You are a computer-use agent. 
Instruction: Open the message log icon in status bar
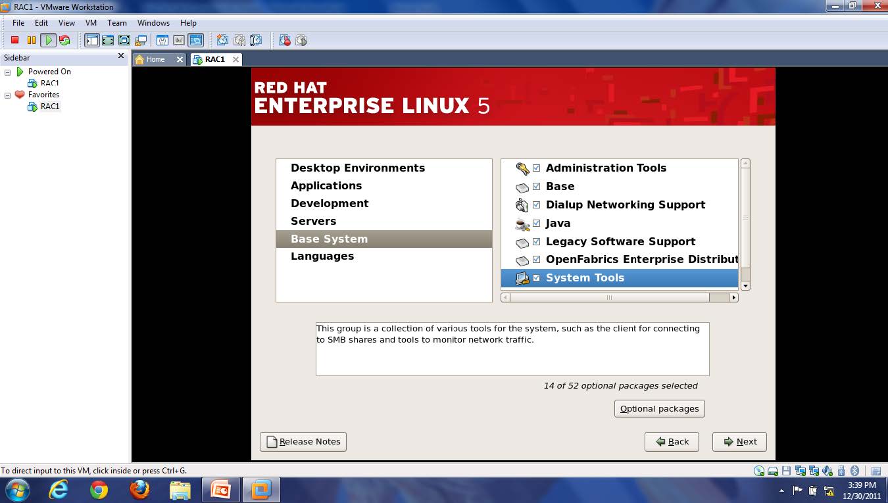(x=876, y=471)
